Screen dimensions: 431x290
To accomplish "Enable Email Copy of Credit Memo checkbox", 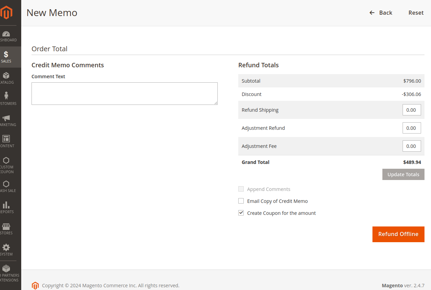I will 241,201.
